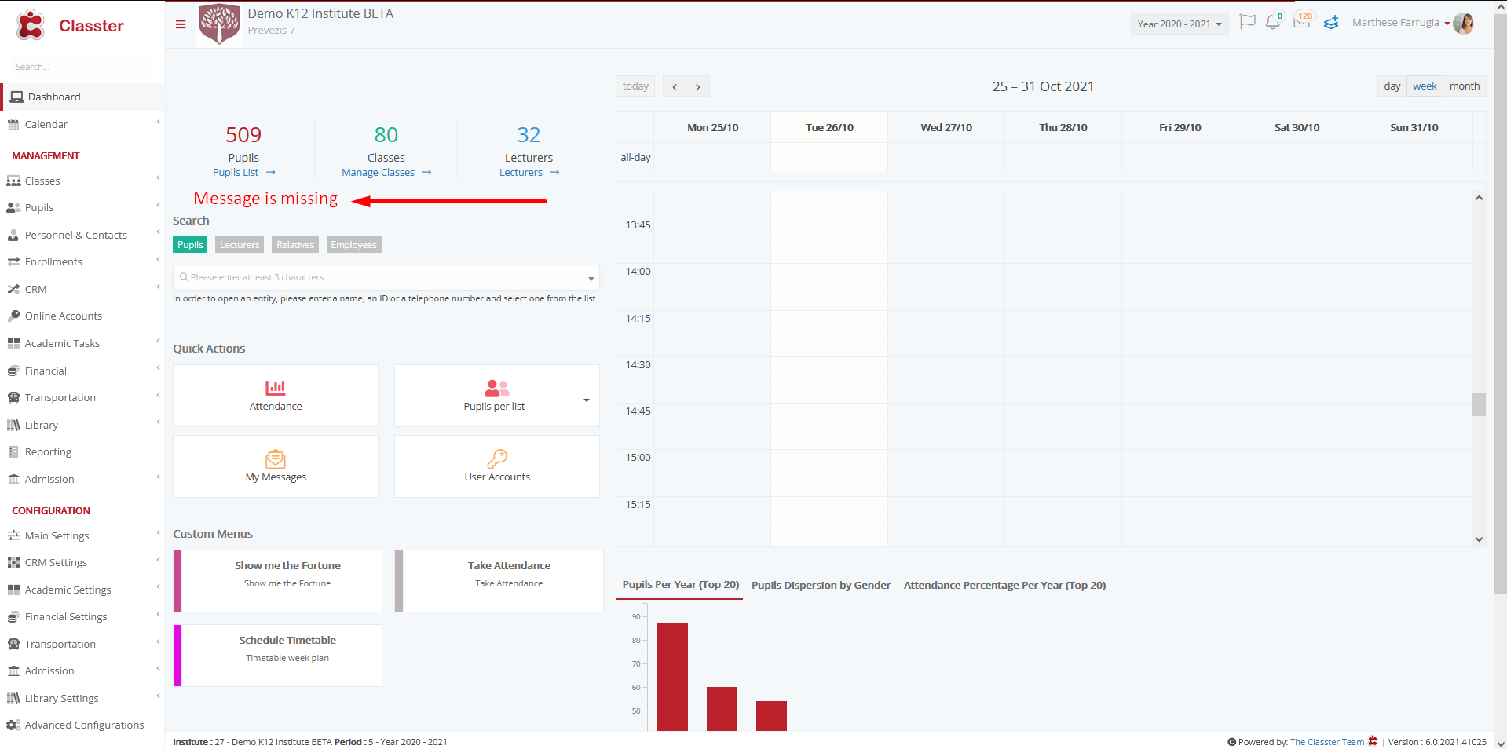Expand Personnel & Contacts menu
The image size is (1507, 749).
[x=158, y=232]
